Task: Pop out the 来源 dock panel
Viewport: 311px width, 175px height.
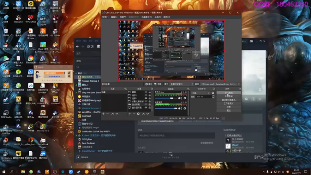Action: (x=152, y=89)
